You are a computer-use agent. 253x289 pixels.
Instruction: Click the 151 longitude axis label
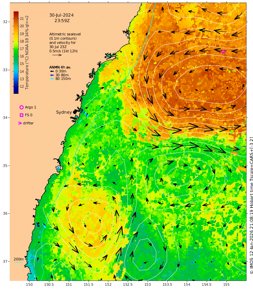pos(69,284)
